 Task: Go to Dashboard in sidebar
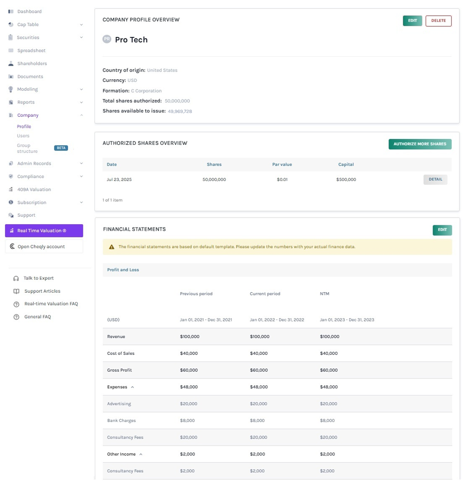tap(29, 11)
